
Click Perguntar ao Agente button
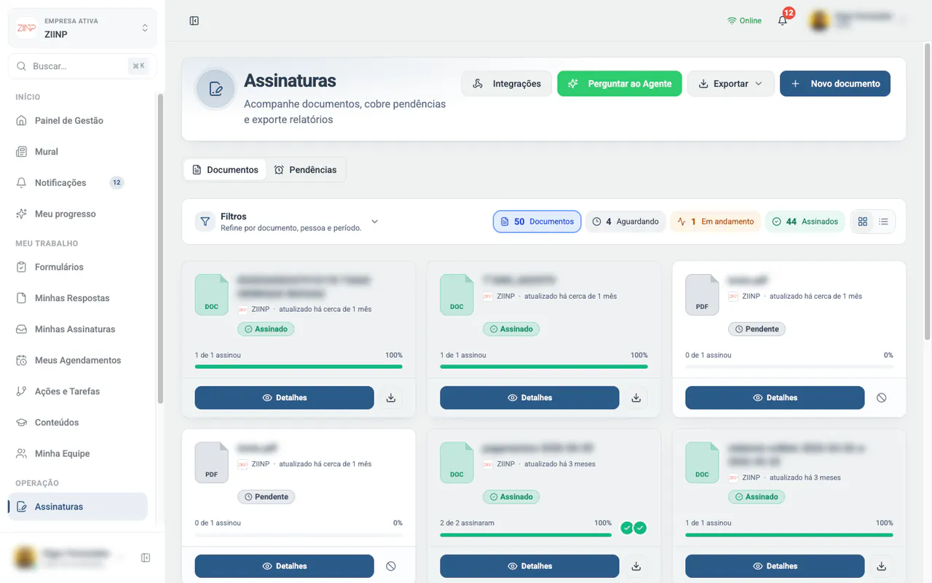[620, 84]
